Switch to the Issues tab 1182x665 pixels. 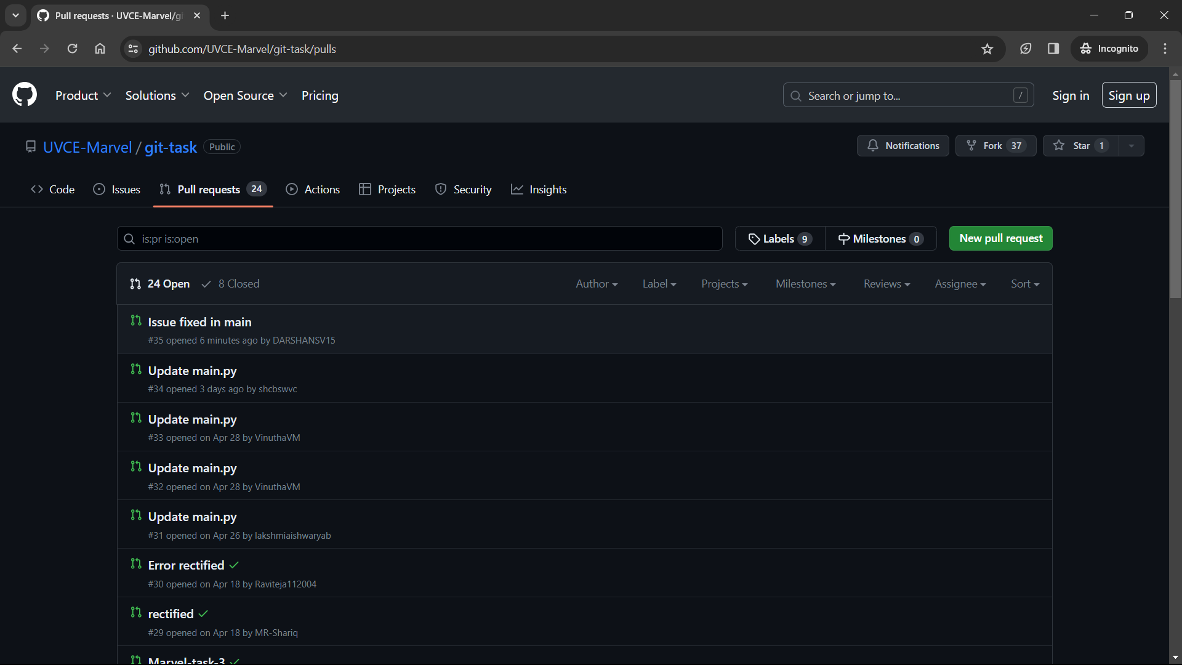coord(117,190)
